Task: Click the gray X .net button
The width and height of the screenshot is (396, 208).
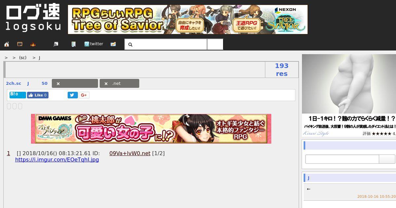Action: [119, 84]
